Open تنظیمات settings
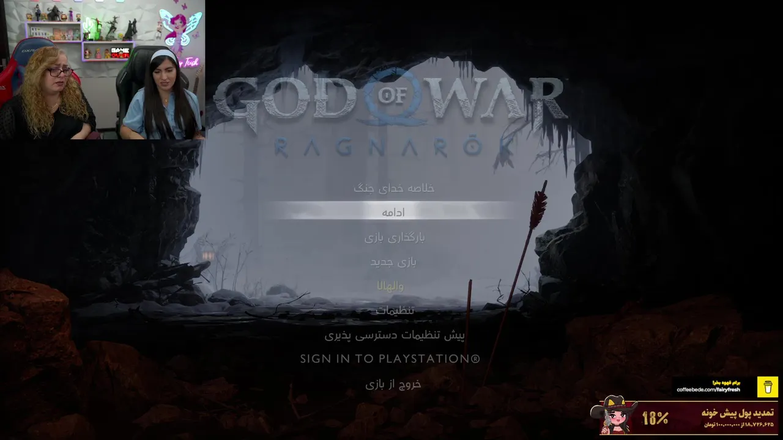The height and width of the screenshot is (440, 783). 395,310
